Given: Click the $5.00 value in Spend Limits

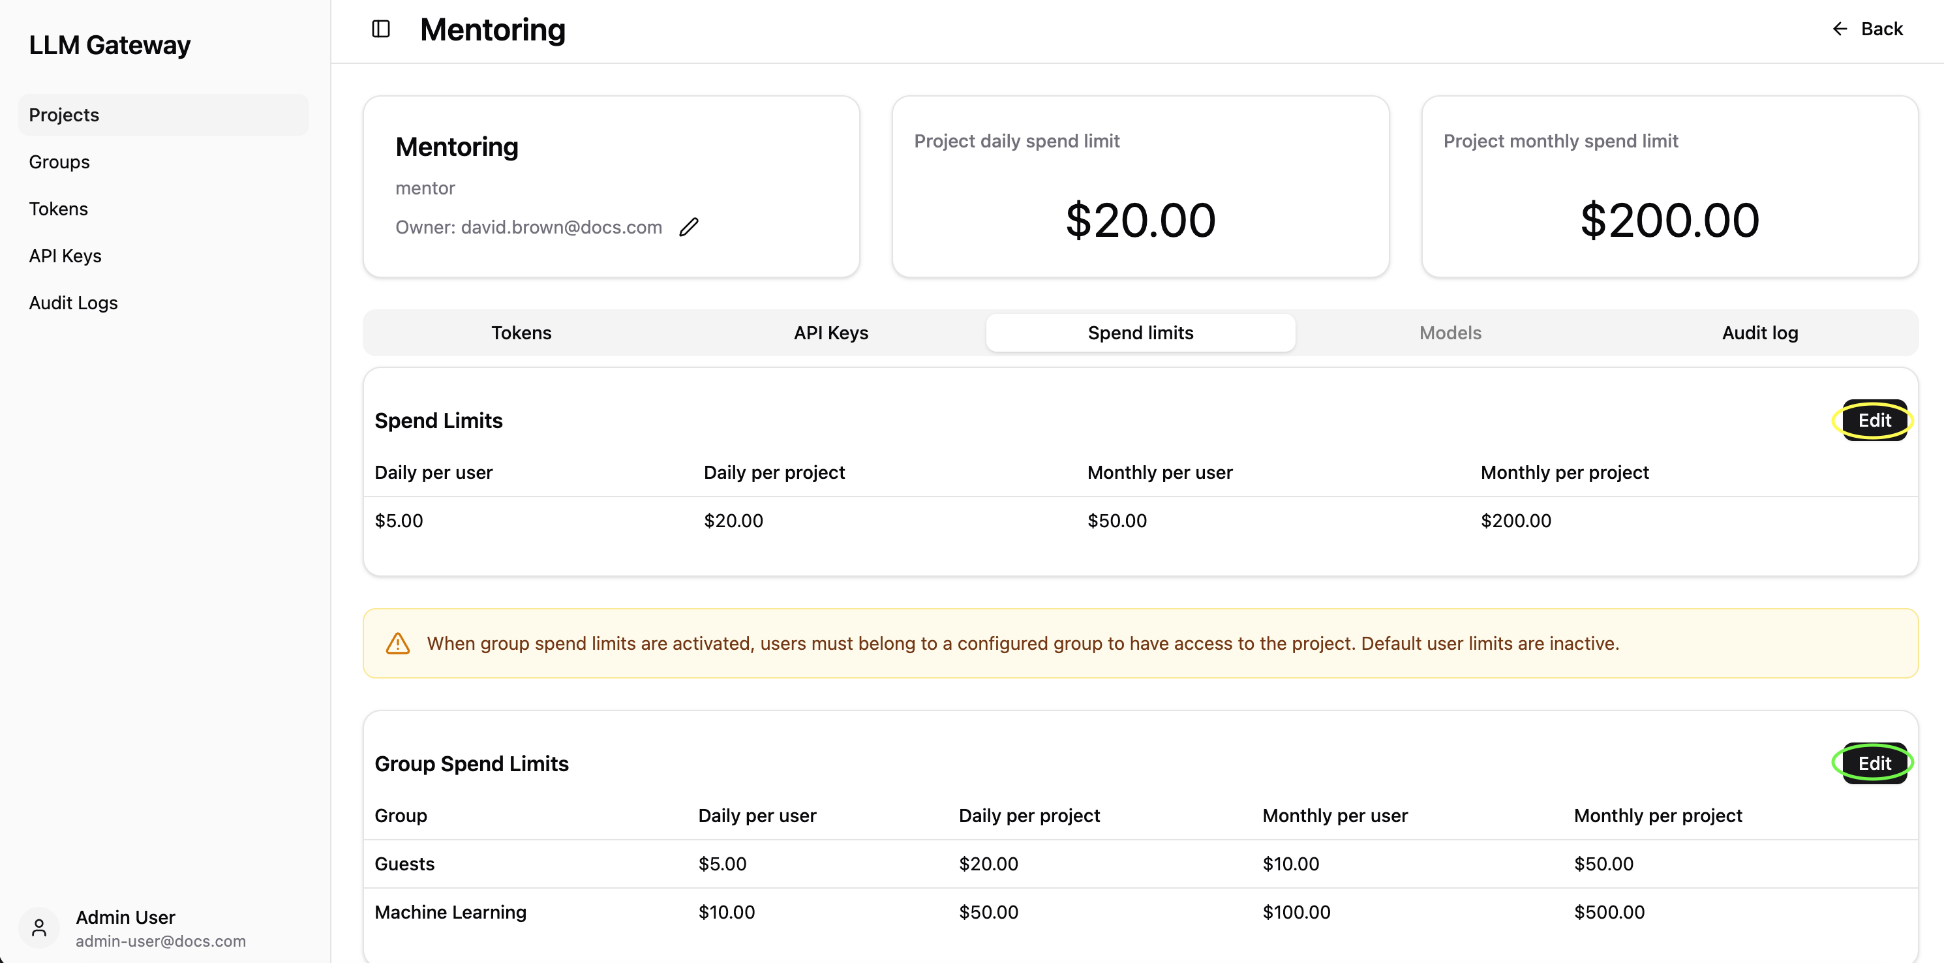Looking at the screenshot, I should click(x=399, y=521).
